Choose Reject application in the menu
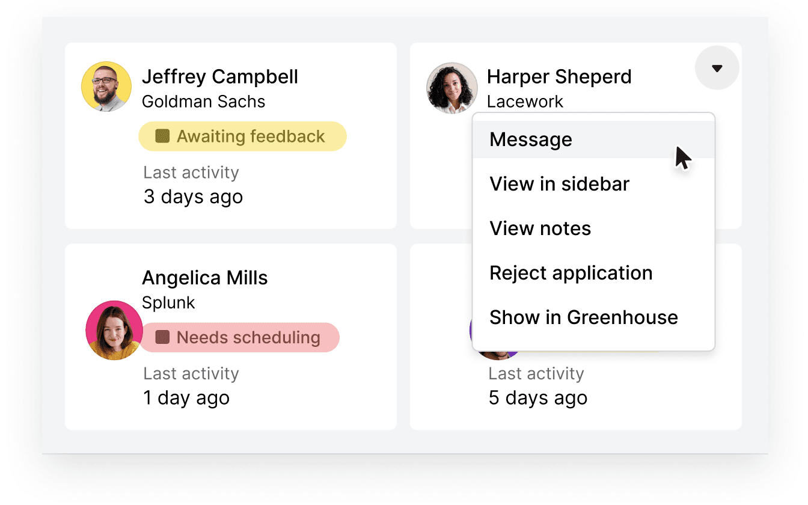808x505 pixels. [x=571, y=272]
